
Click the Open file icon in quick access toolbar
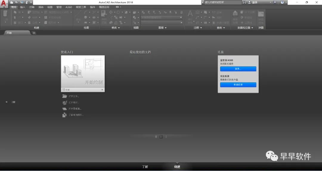point(17,2)
